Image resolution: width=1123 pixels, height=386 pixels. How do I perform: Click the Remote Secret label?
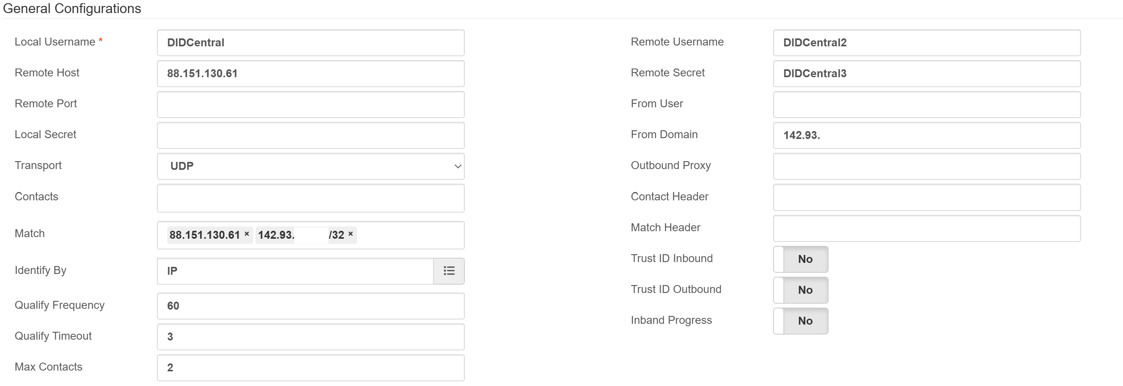pyautogui.click(x=668, y=73)
